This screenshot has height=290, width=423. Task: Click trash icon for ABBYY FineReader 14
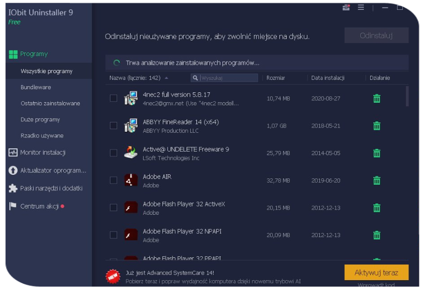[376, 126]
